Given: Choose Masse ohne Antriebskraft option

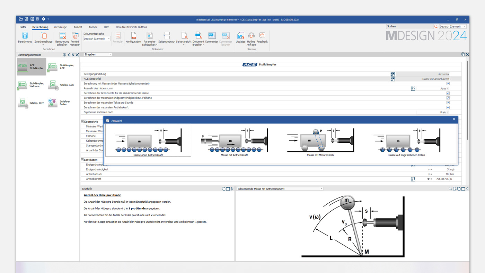Looking at the screenshot, I should tap(148, 140).
